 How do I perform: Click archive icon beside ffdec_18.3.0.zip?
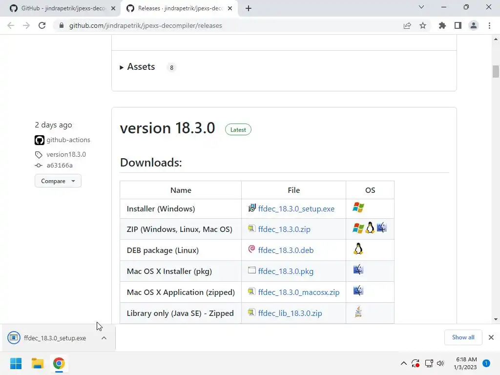(x=252, y=229)
